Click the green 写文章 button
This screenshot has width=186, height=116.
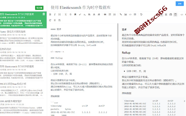[39, 8]
